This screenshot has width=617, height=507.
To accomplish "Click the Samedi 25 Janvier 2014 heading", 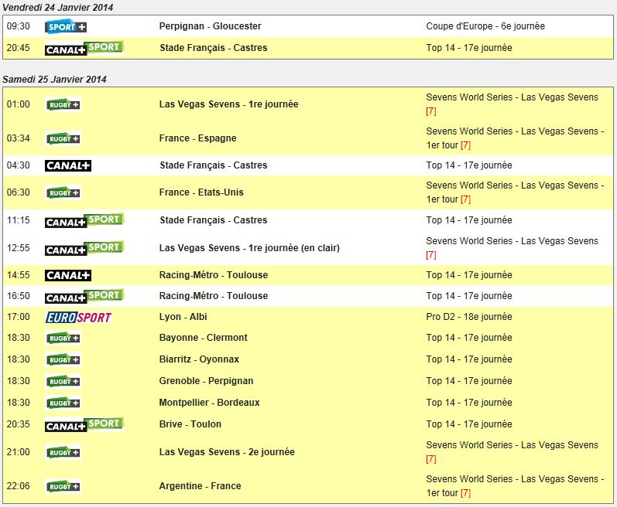I will [54, 80].
